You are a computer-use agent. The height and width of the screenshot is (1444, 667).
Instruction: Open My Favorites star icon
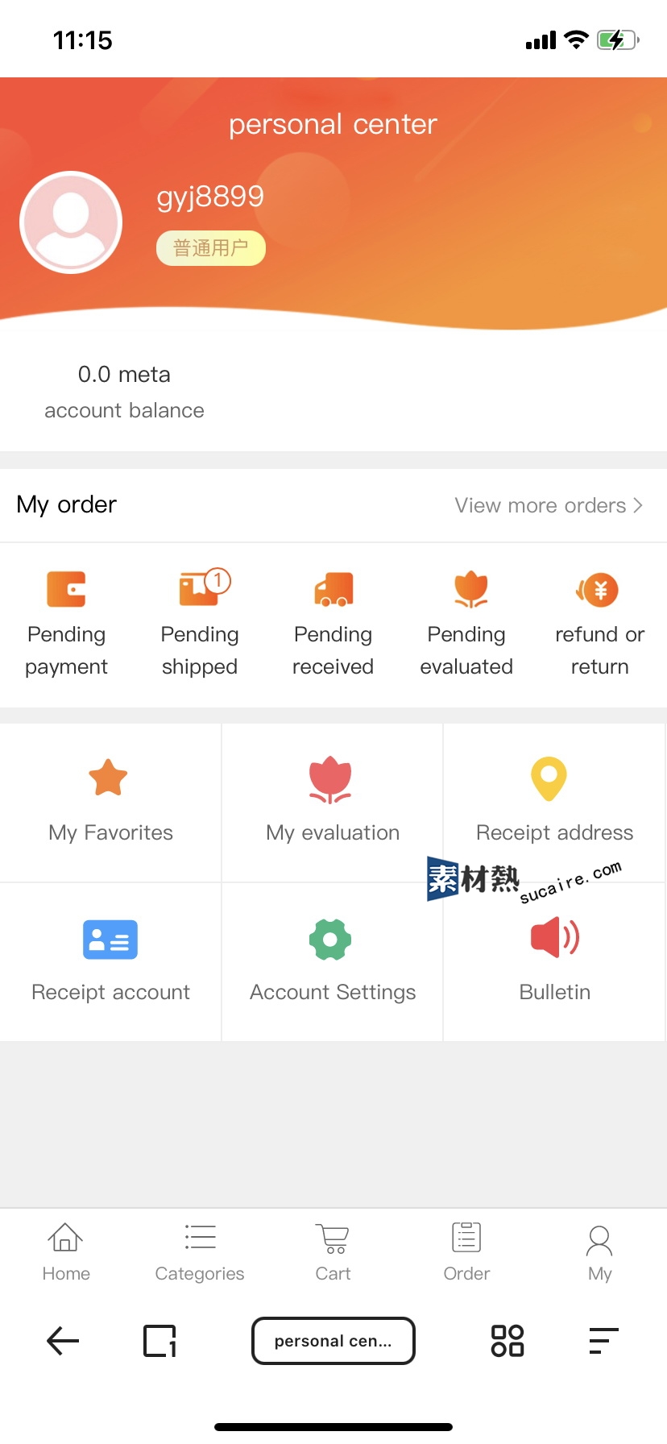tap(108, 778)
